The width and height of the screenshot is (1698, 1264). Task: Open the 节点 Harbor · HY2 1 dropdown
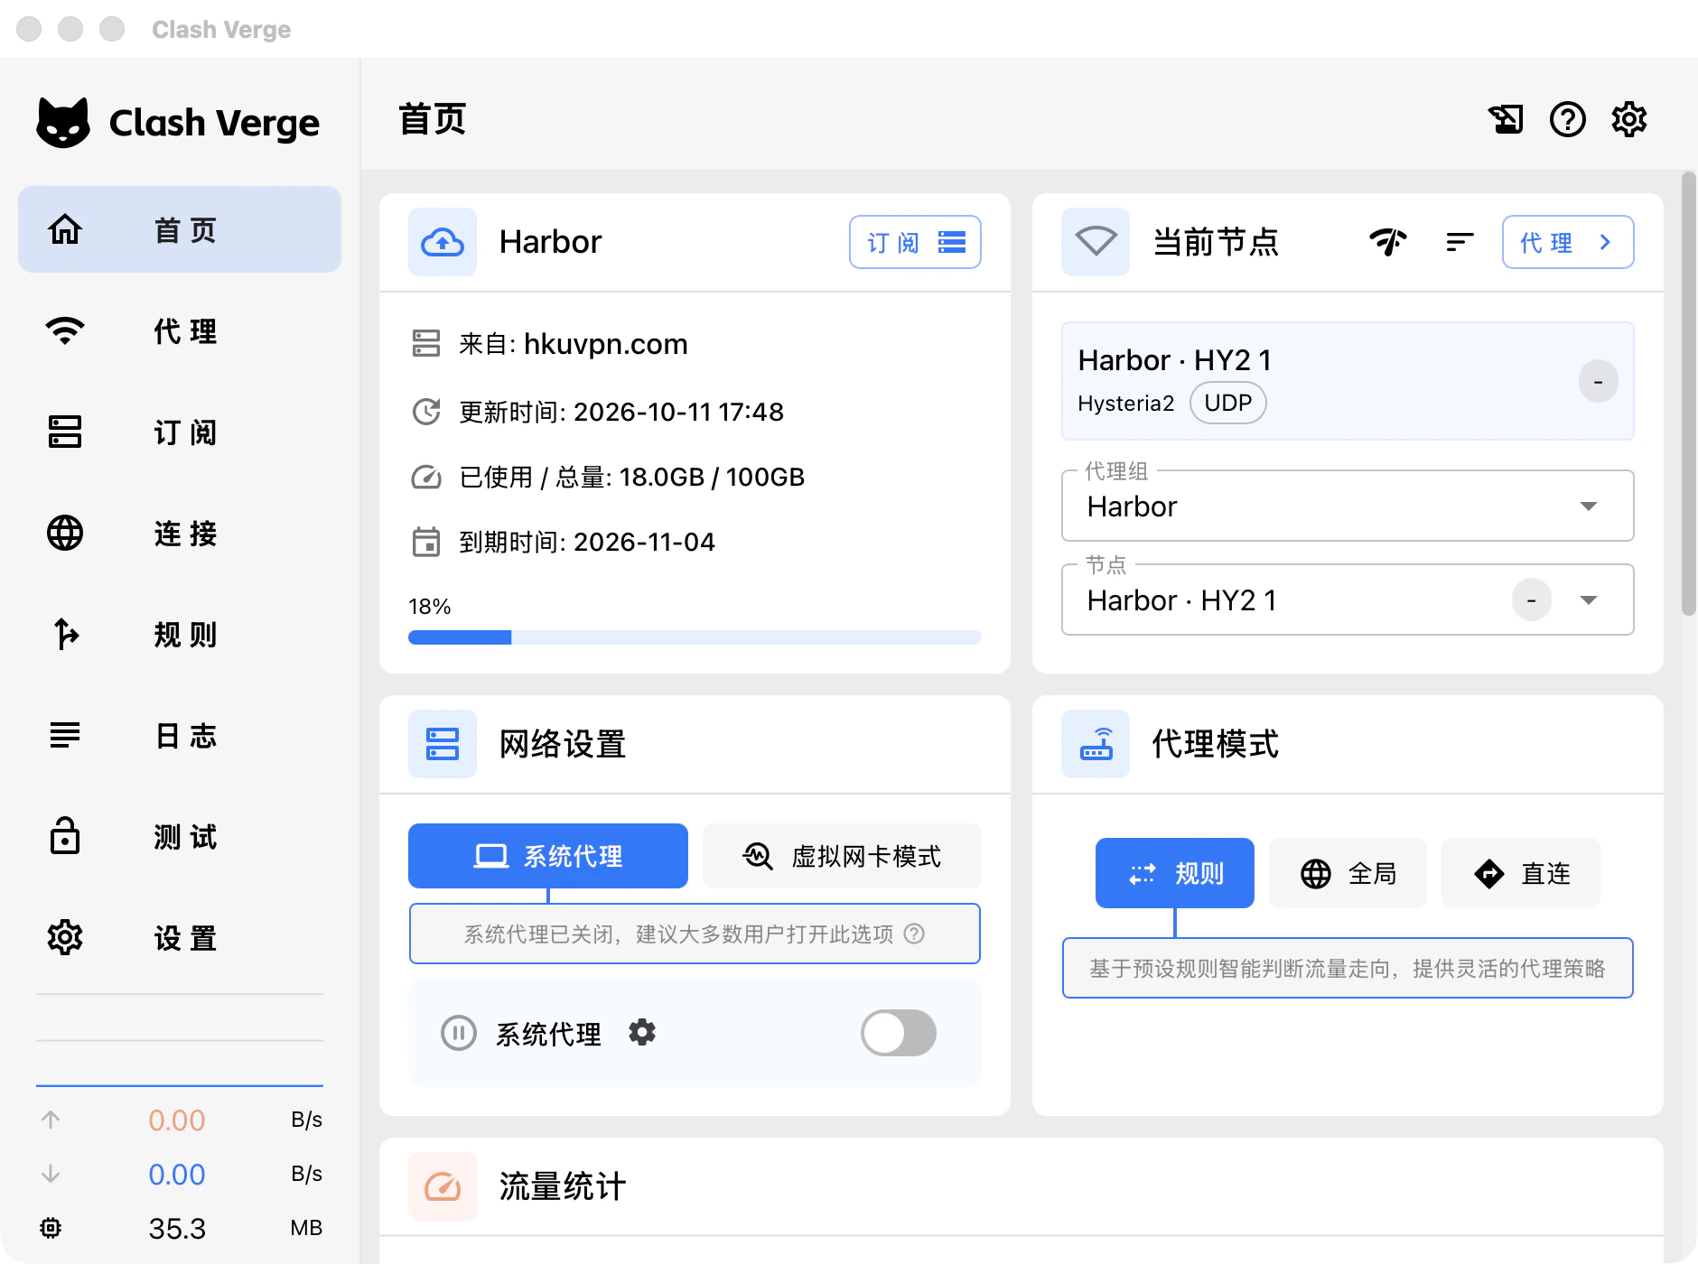(1348, 599)
